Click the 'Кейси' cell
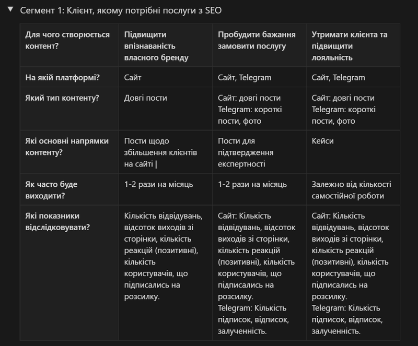The width and height of the screenshot is (418, 346). click(353, 152)
